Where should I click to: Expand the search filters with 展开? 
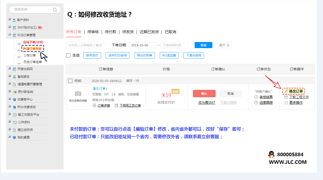(224, 45)
